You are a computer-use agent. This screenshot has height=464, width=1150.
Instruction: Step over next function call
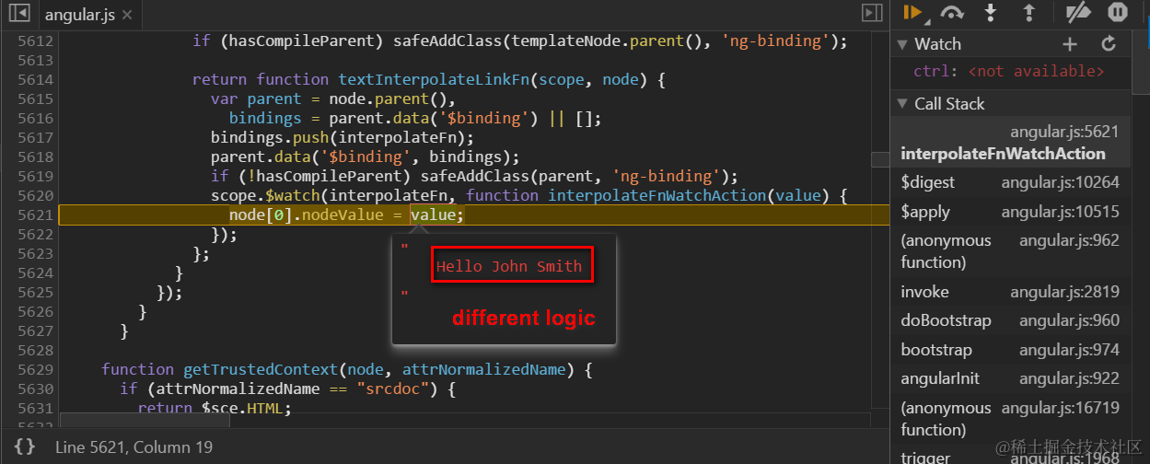pyautogui.click(x=952, y=13)
